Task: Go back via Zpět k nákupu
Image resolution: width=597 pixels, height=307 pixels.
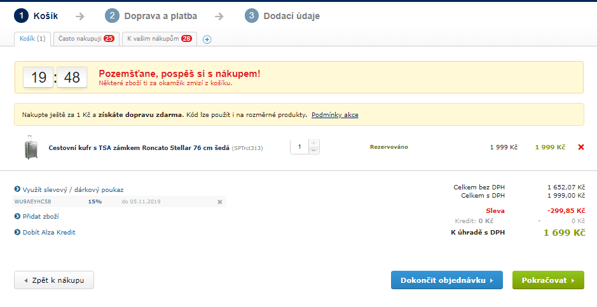Action: [54, 280]
